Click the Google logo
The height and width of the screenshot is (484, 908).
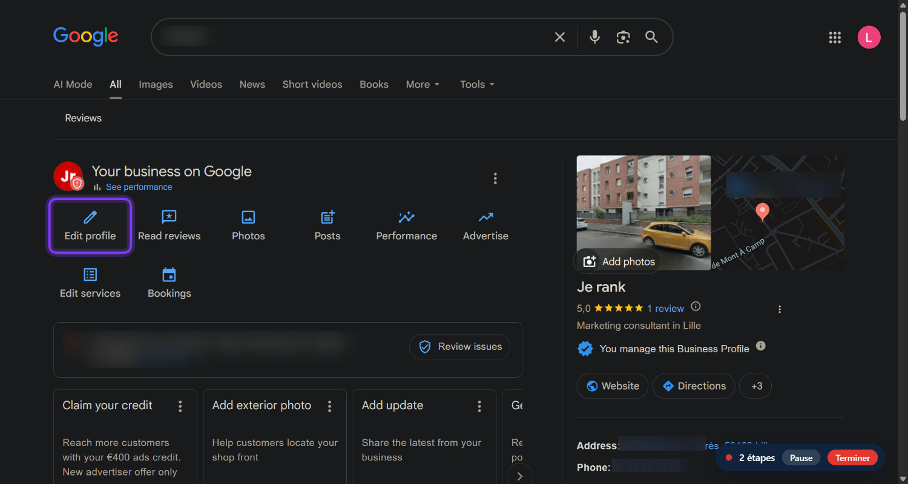[x=85, y=36]
